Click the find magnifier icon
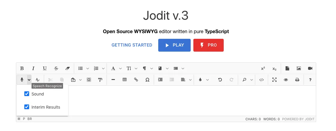Viewport: 336px width, 131px height. pyautogui.click(x=244, y=80)
